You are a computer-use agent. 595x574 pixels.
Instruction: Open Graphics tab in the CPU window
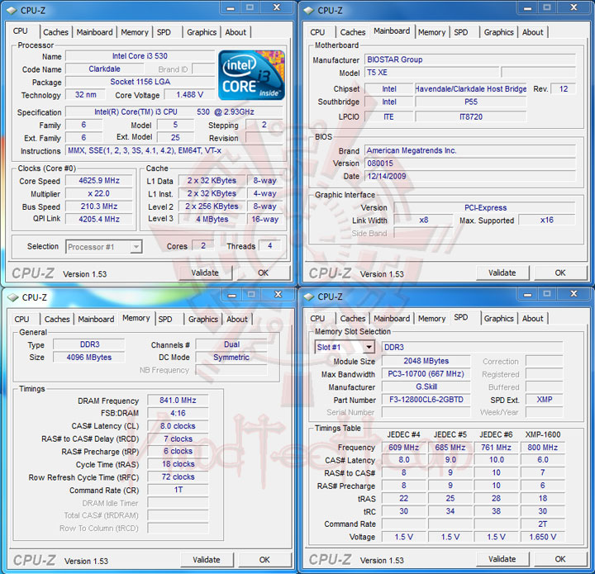pyautogui.click(x=202, y=32)
